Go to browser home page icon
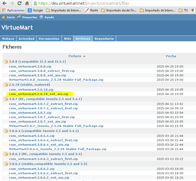This screenshot has width=196, height=181. pyautogui.click(x=27, y=3)
